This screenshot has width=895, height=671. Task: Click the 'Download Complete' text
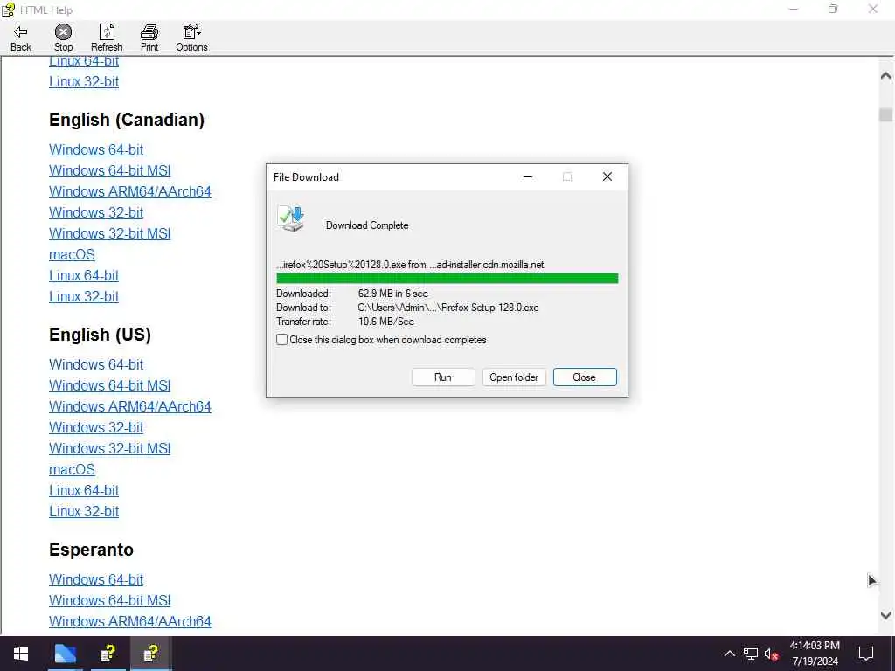[x=367, y=225]
